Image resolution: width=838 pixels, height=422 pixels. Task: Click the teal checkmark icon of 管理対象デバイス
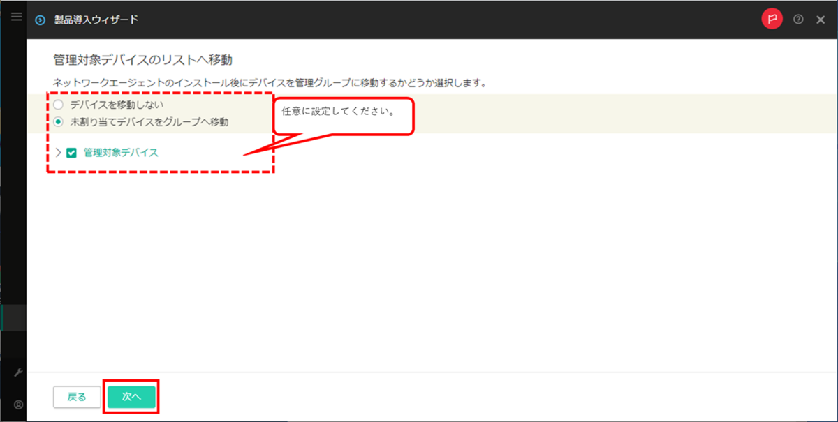[71, 153]
